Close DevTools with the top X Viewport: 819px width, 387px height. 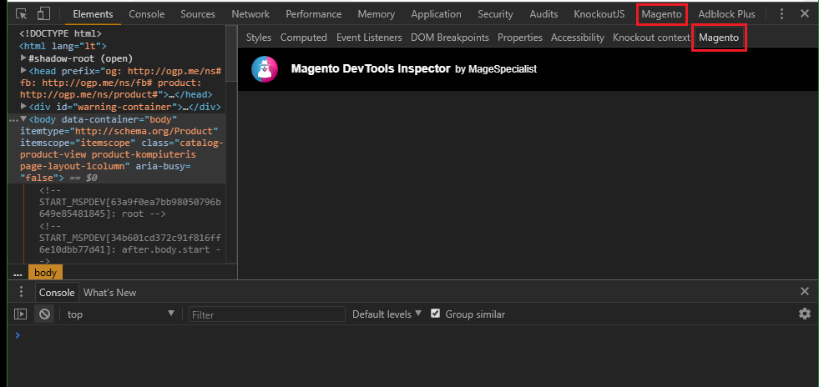pos(805,14)
